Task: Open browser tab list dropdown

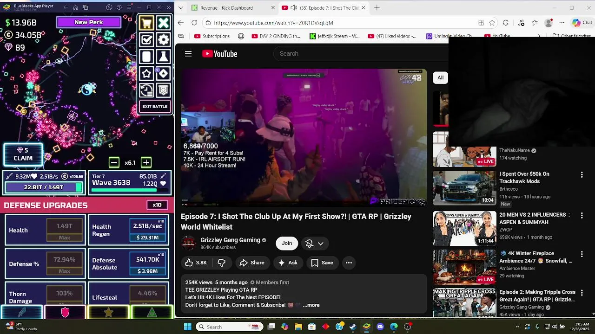Action: (181, 8)
